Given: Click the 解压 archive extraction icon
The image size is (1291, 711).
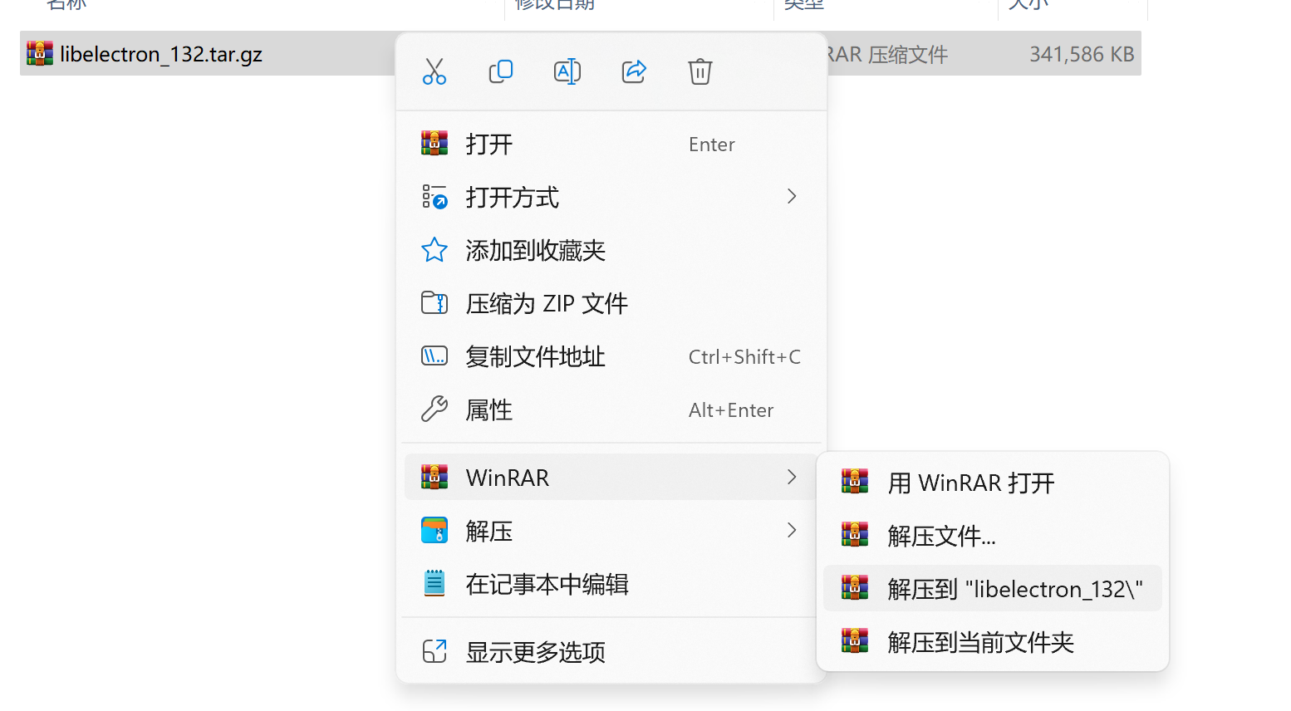Looking at the screenshot, I should click(x=434, y=530).
